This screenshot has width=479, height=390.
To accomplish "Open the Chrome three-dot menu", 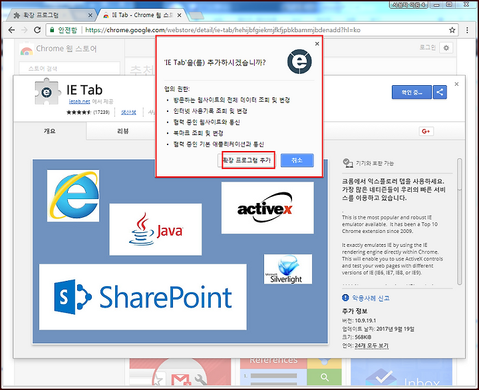I will [x=467, y=30].
